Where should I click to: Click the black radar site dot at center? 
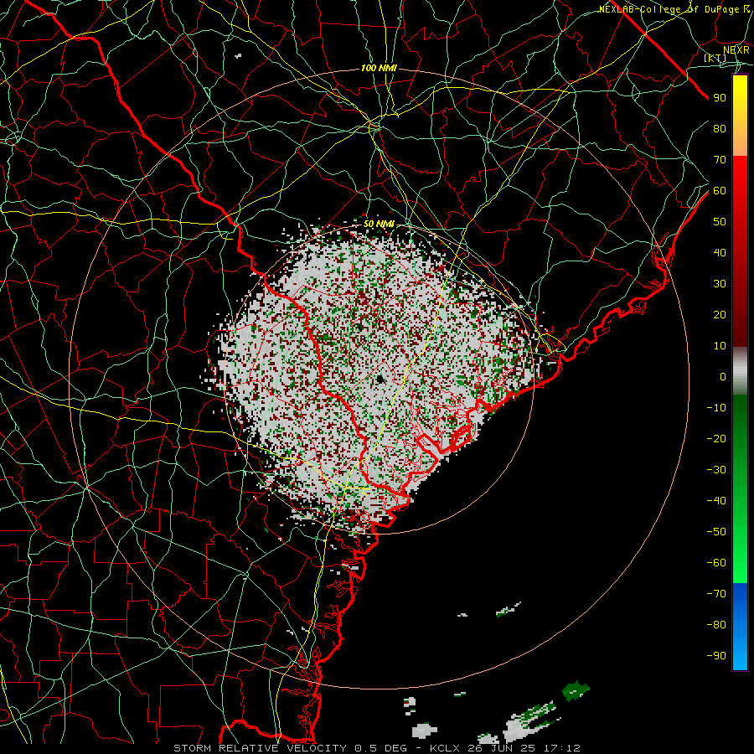[x=380, y=380]
